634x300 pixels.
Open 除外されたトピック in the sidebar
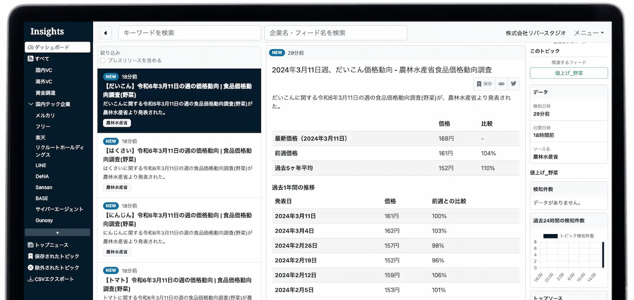pyautogui.click(x=53, y=267)
